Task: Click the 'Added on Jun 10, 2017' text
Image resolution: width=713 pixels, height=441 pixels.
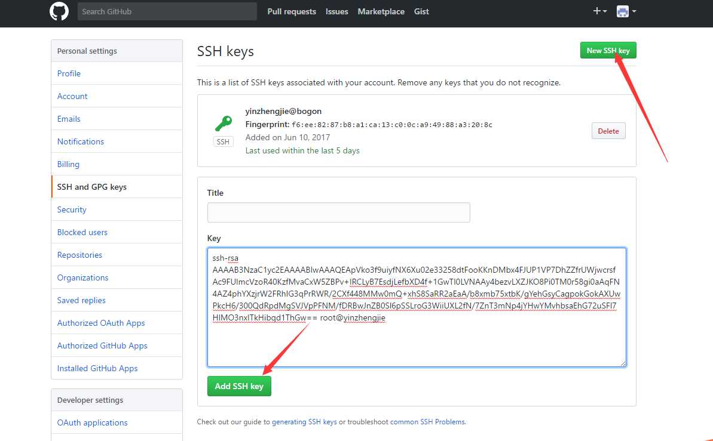Action: click(x=287, y=138)
